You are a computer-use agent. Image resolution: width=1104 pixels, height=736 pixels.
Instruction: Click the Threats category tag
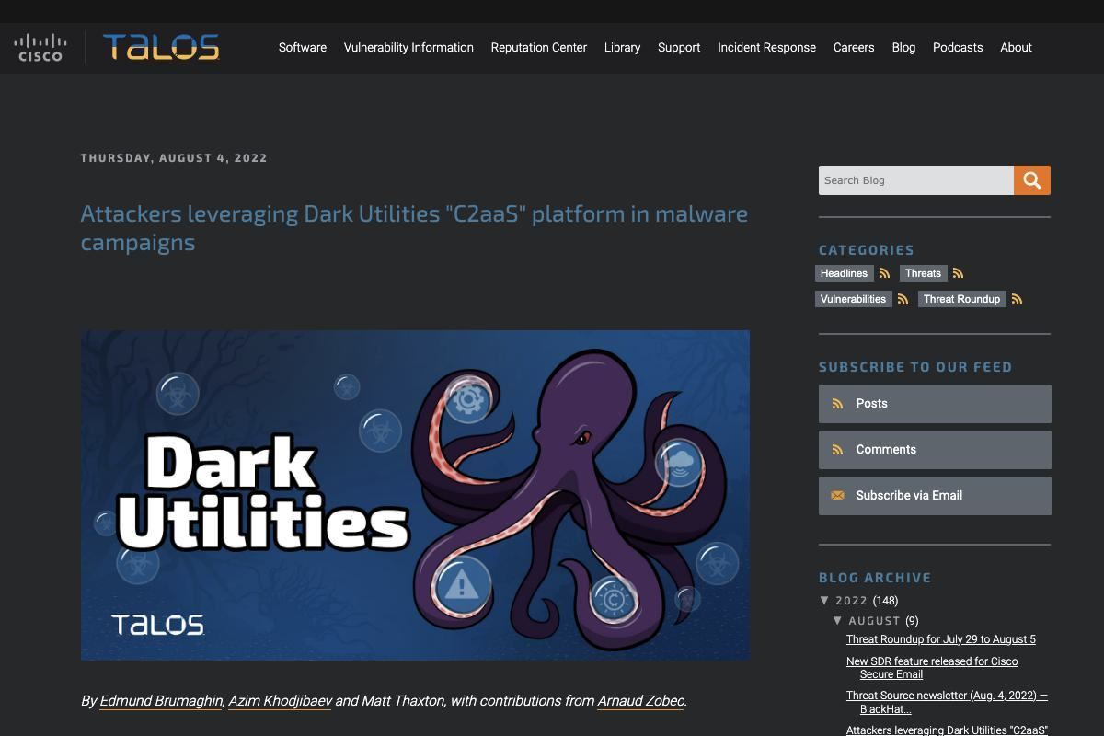923,273
